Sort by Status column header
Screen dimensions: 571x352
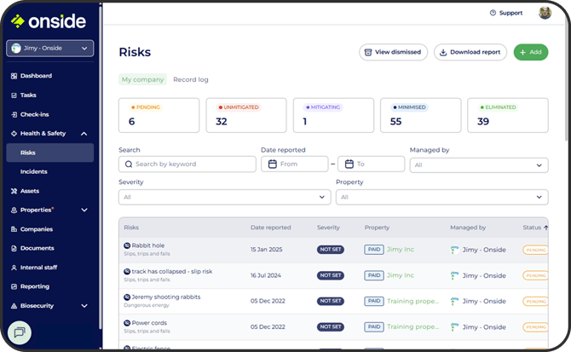[535, 228]
